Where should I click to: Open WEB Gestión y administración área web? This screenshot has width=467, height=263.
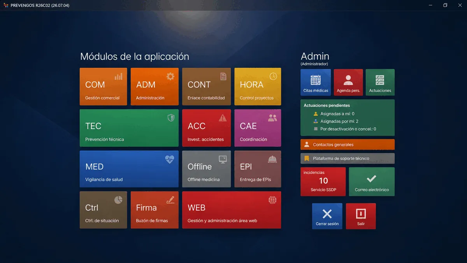(232, 210)
